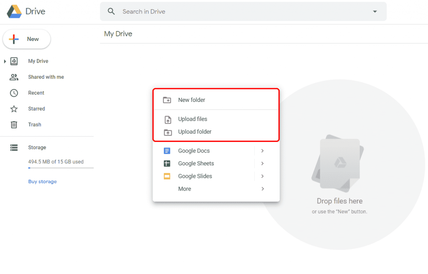Create a Google Sheets spreadsheet
The width and height of the screenshot is (428, 274).
(x=216, y=163)
